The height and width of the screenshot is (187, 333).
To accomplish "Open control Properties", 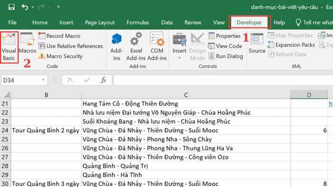I will (x=225, y=36).
